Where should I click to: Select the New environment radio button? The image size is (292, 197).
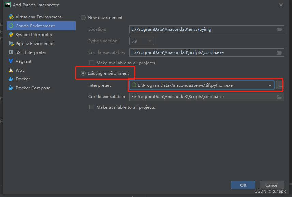(83, 18)
